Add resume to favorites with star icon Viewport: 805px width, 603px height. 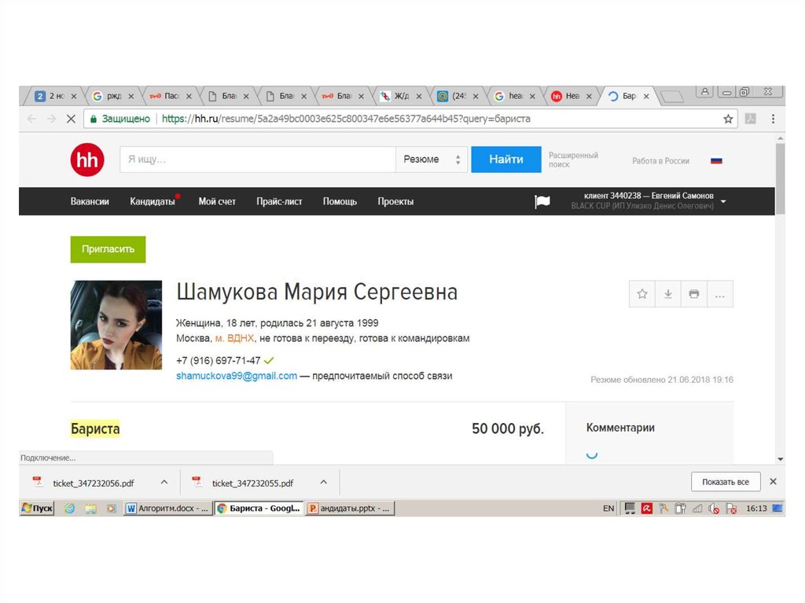(x=642, y=294)
